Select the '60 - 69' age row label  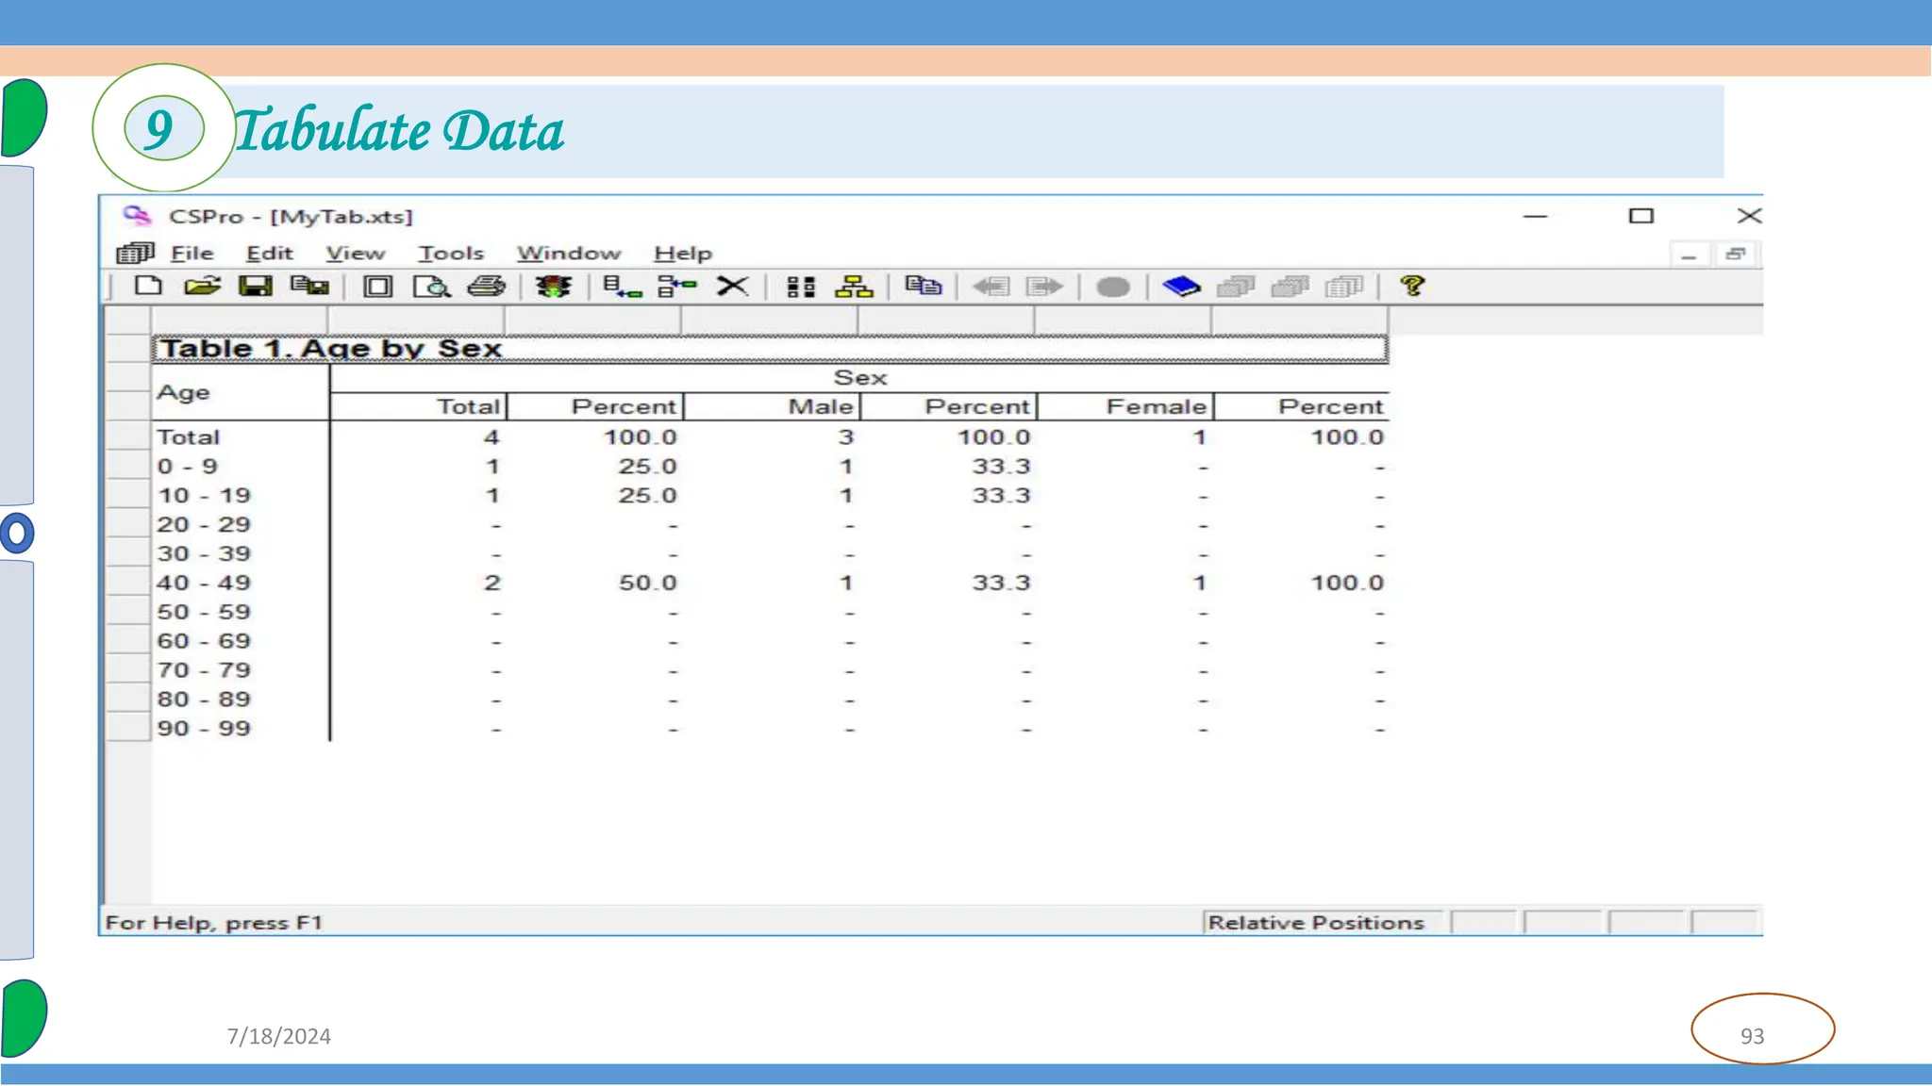click(204, 642)
